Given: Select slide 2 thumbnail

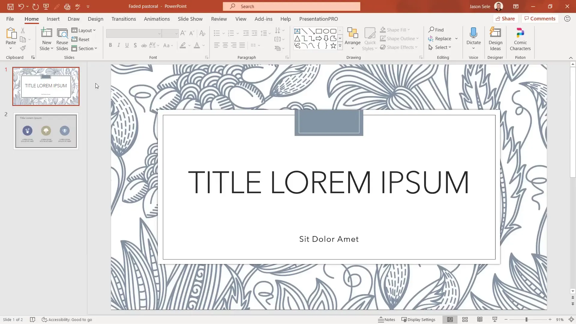Looking at the screenshot, I should coord(46,131).
